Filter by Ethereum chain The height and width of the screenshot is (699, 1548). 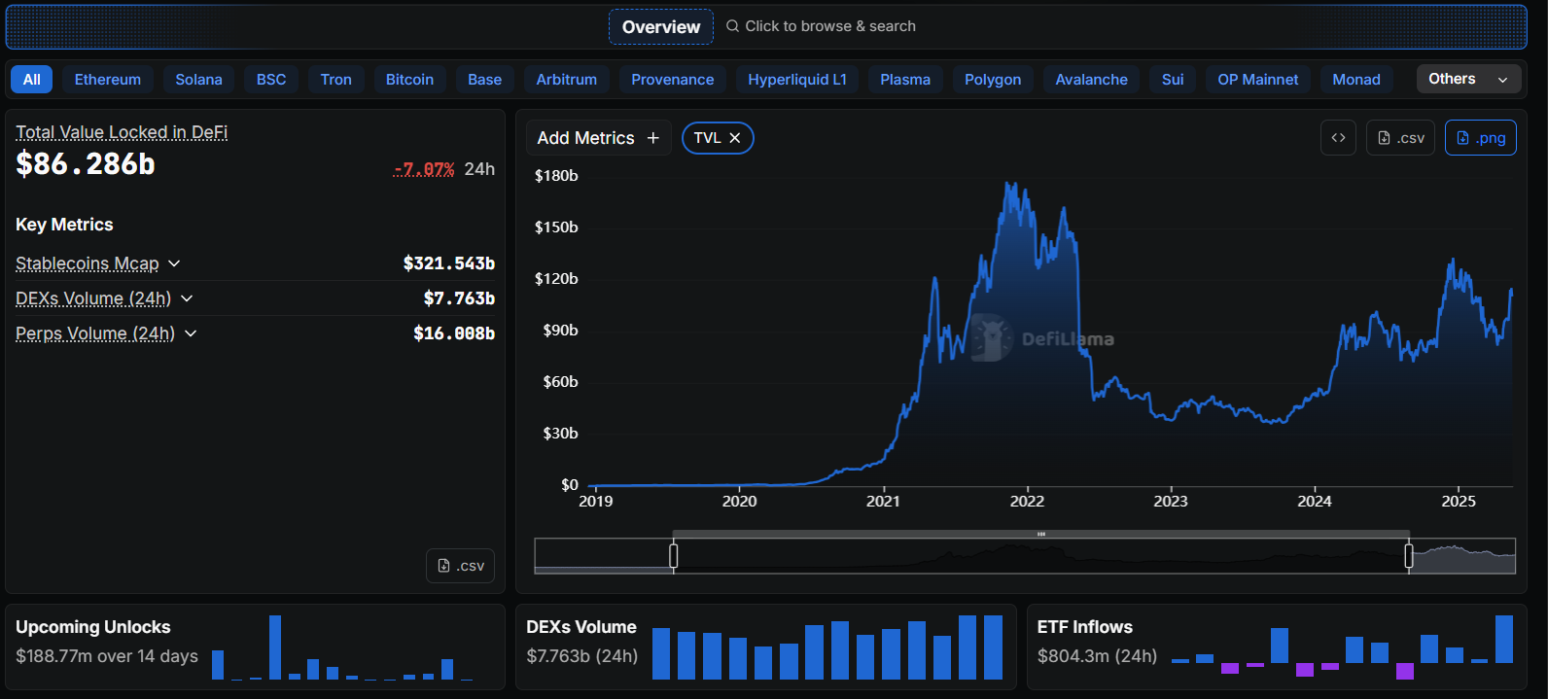point(108,80)
